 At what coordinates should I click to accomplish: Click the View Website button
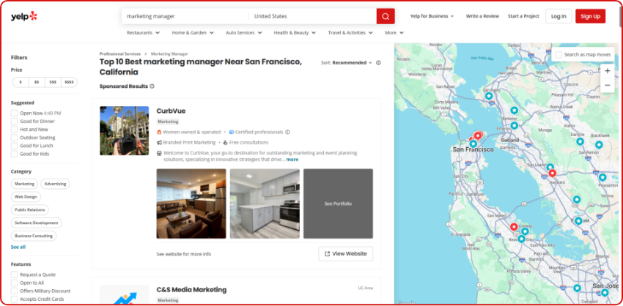click(346, 254)
